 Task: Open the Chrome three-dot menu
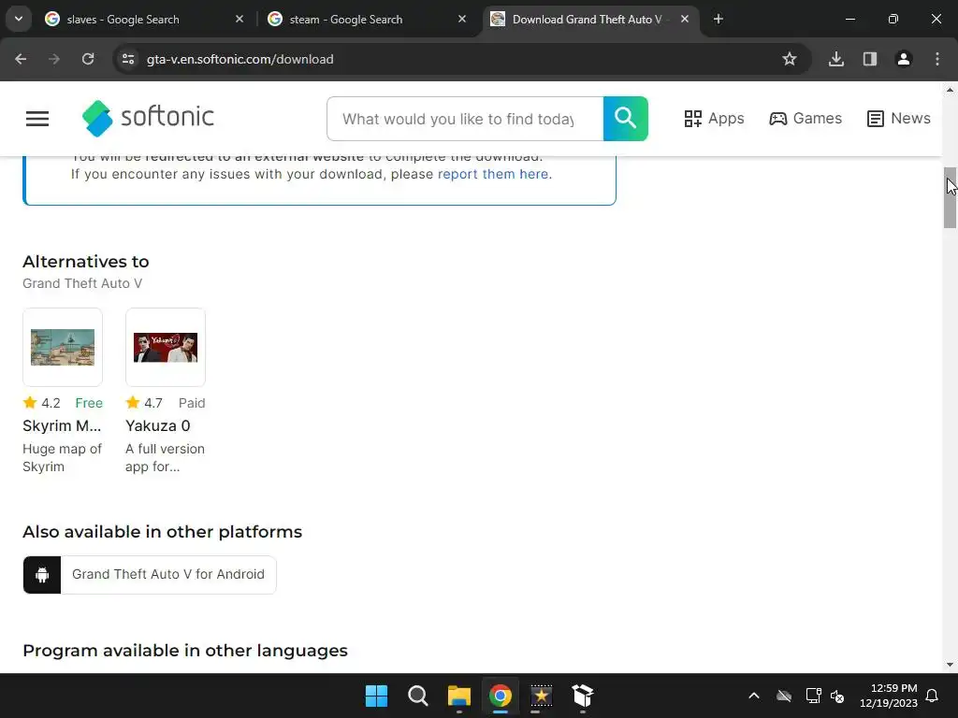pos(937,59)
